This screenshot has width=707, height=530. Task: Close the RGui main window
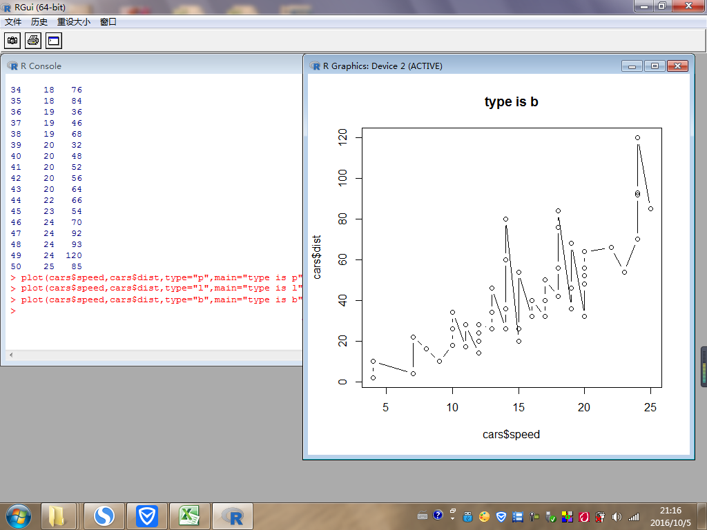[x=688, y=6]
